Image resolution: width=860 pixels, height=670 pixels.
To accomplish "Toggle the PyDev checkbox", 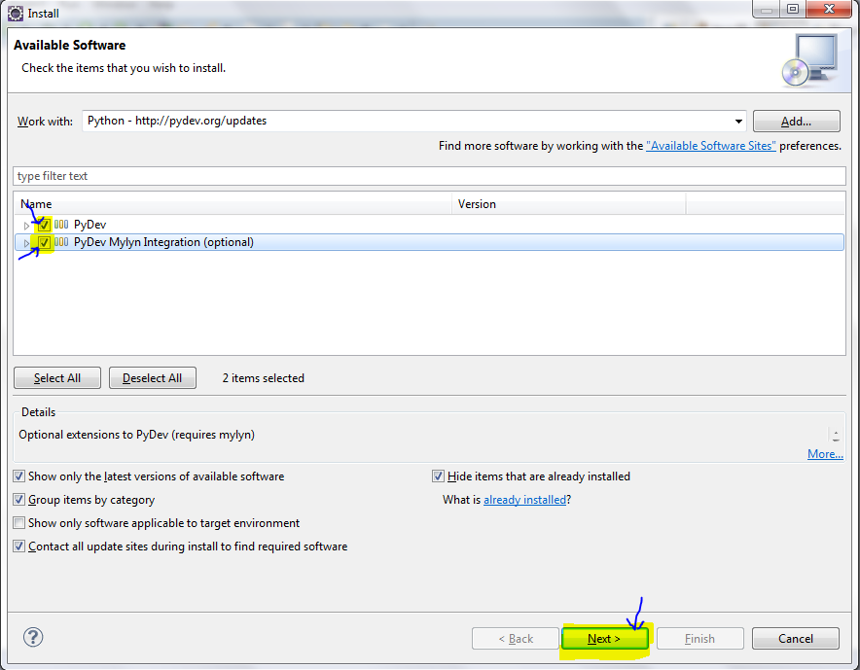I will [45, 225].
